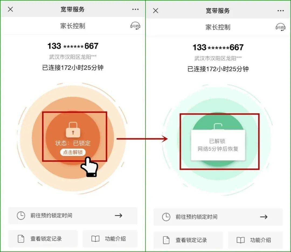Open 查看锁定记录 in left panel
Image resolution: width=291 pixels, height=252 pixels.
43,239
